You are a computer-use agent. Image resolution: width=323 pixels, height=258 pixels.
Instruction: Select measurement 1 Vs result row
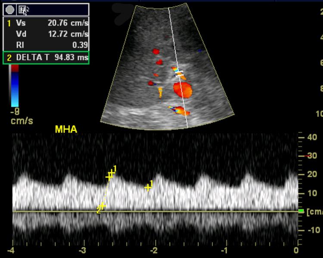click(x=46, y=23)
